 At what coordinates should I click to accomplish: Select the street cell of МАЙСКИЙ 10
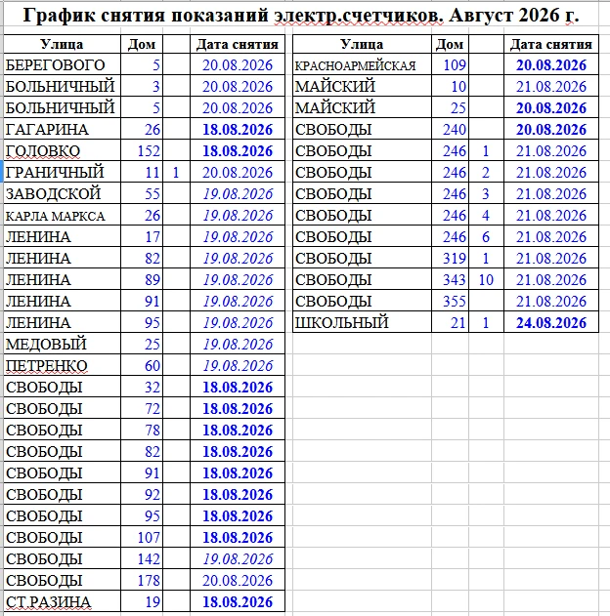coord(363,87)
